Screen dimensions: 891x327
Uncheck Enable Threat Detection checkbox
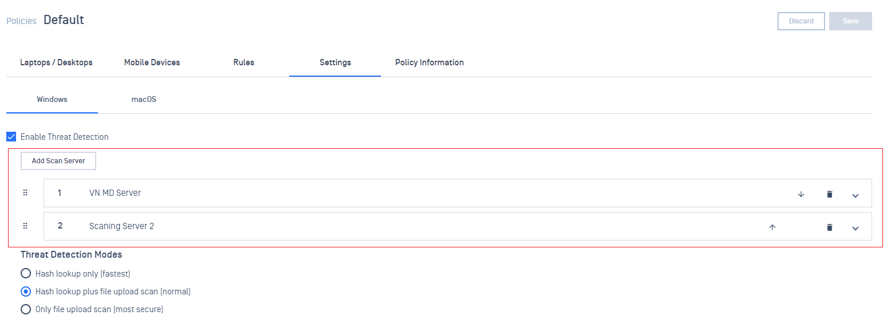pyautogui.click(x=11, y=137)
